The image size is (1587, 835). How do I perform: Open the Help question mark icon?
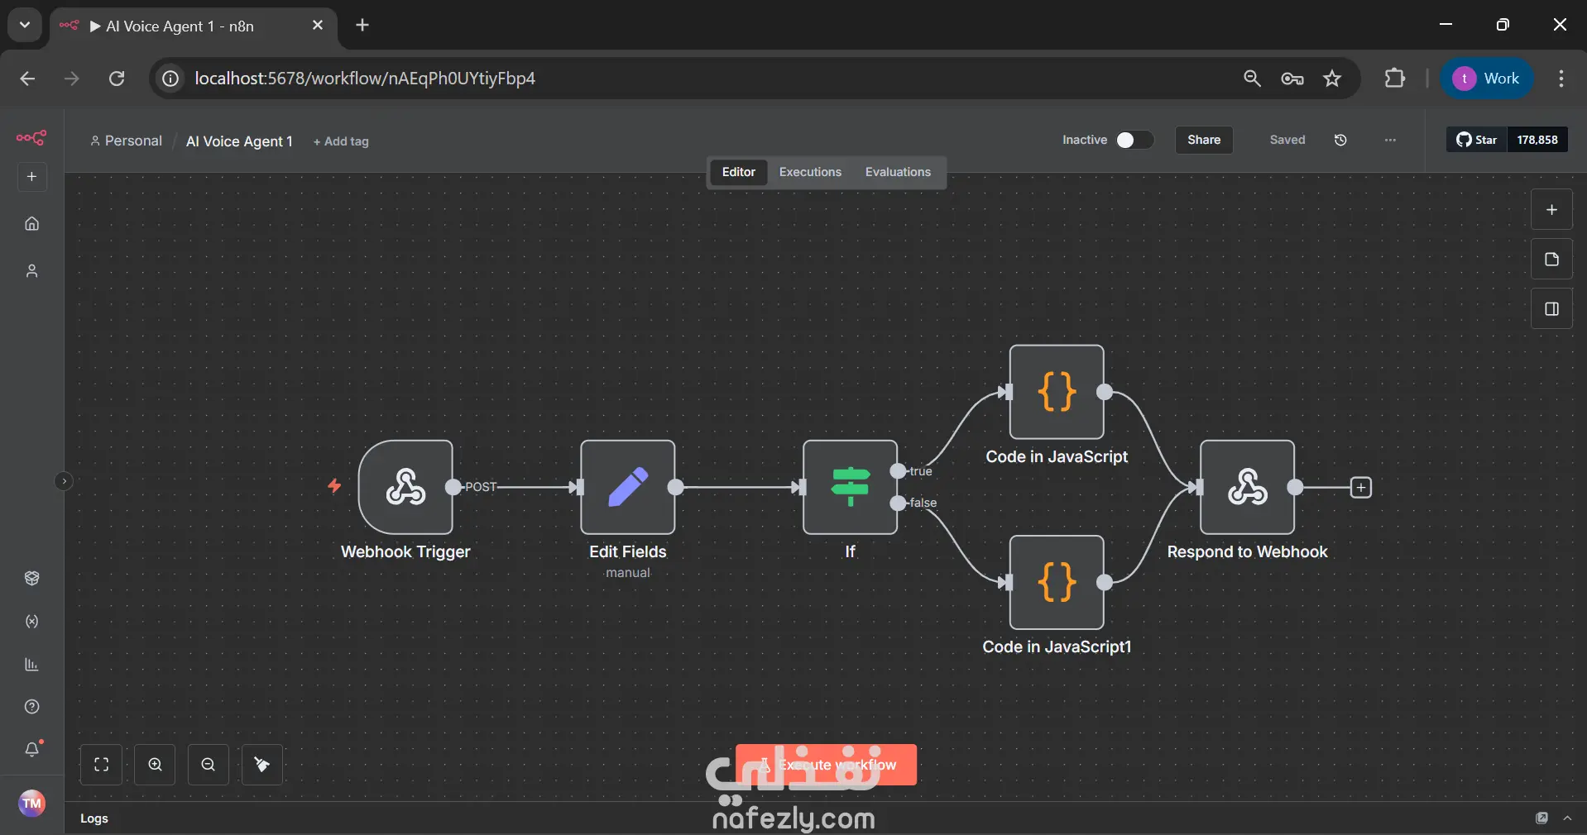[32, 707]
